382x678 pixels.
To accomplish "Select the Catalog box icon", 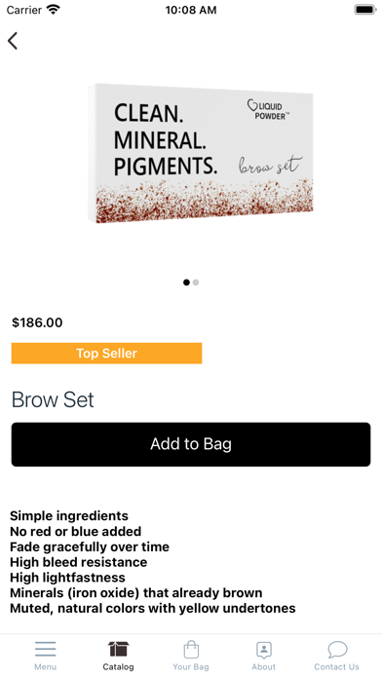I will tap(119, 649).
